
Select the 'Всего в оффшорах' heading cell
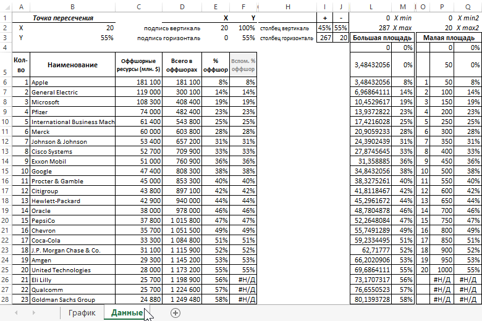click(x=183, y=65)
